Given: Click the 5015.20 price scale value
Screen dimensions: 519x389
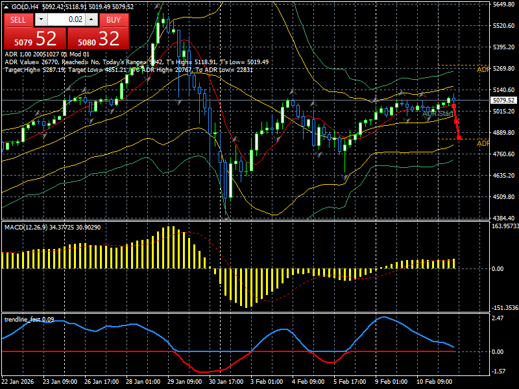Looking at the screenshot, I should (x=503, y=112).
